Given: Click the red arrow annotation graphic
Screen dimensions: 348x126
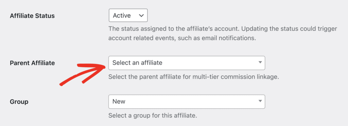Looking at the screenshot, I should (82, 74).
